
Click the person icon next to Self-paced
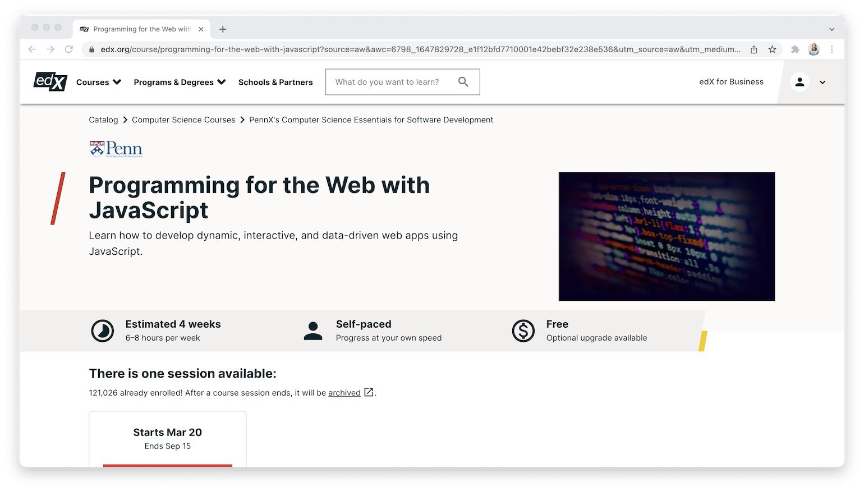[x=313, y=331]
